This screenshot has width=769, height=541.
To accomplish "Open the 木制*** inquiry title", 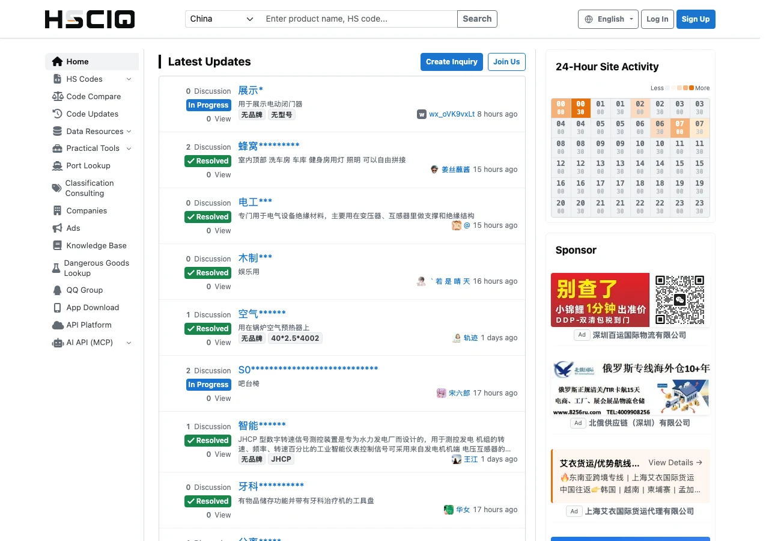I will 255,257.
